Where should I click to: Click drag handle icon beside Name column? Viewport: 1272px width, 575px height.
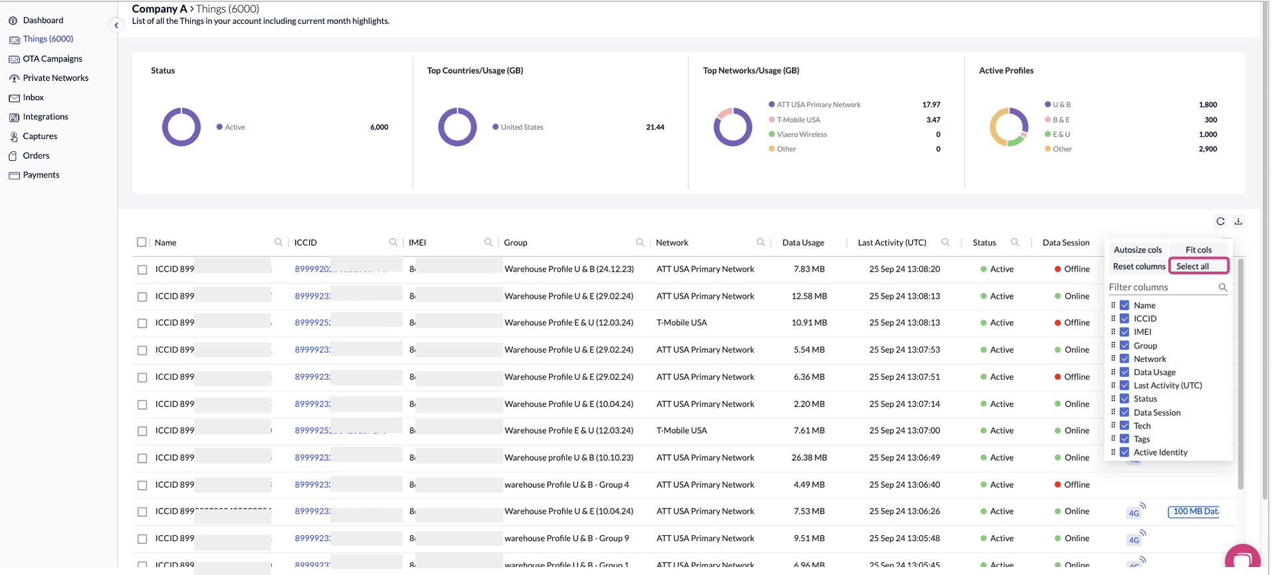(x=1113, y=305)
